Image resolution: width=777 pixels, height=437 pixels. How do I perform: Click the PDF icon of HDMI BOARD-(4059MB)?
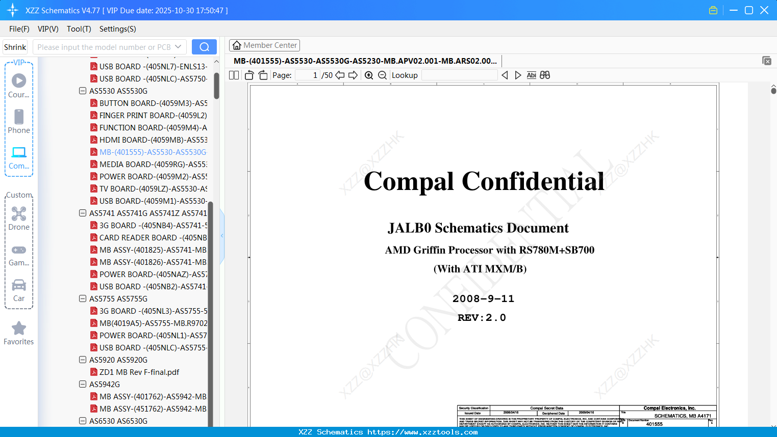click(x=94, y=140)
